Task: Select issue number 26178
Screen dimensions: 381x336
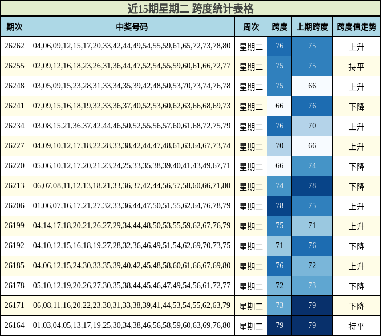Action: pyautogui.click(x=14, y=285)
